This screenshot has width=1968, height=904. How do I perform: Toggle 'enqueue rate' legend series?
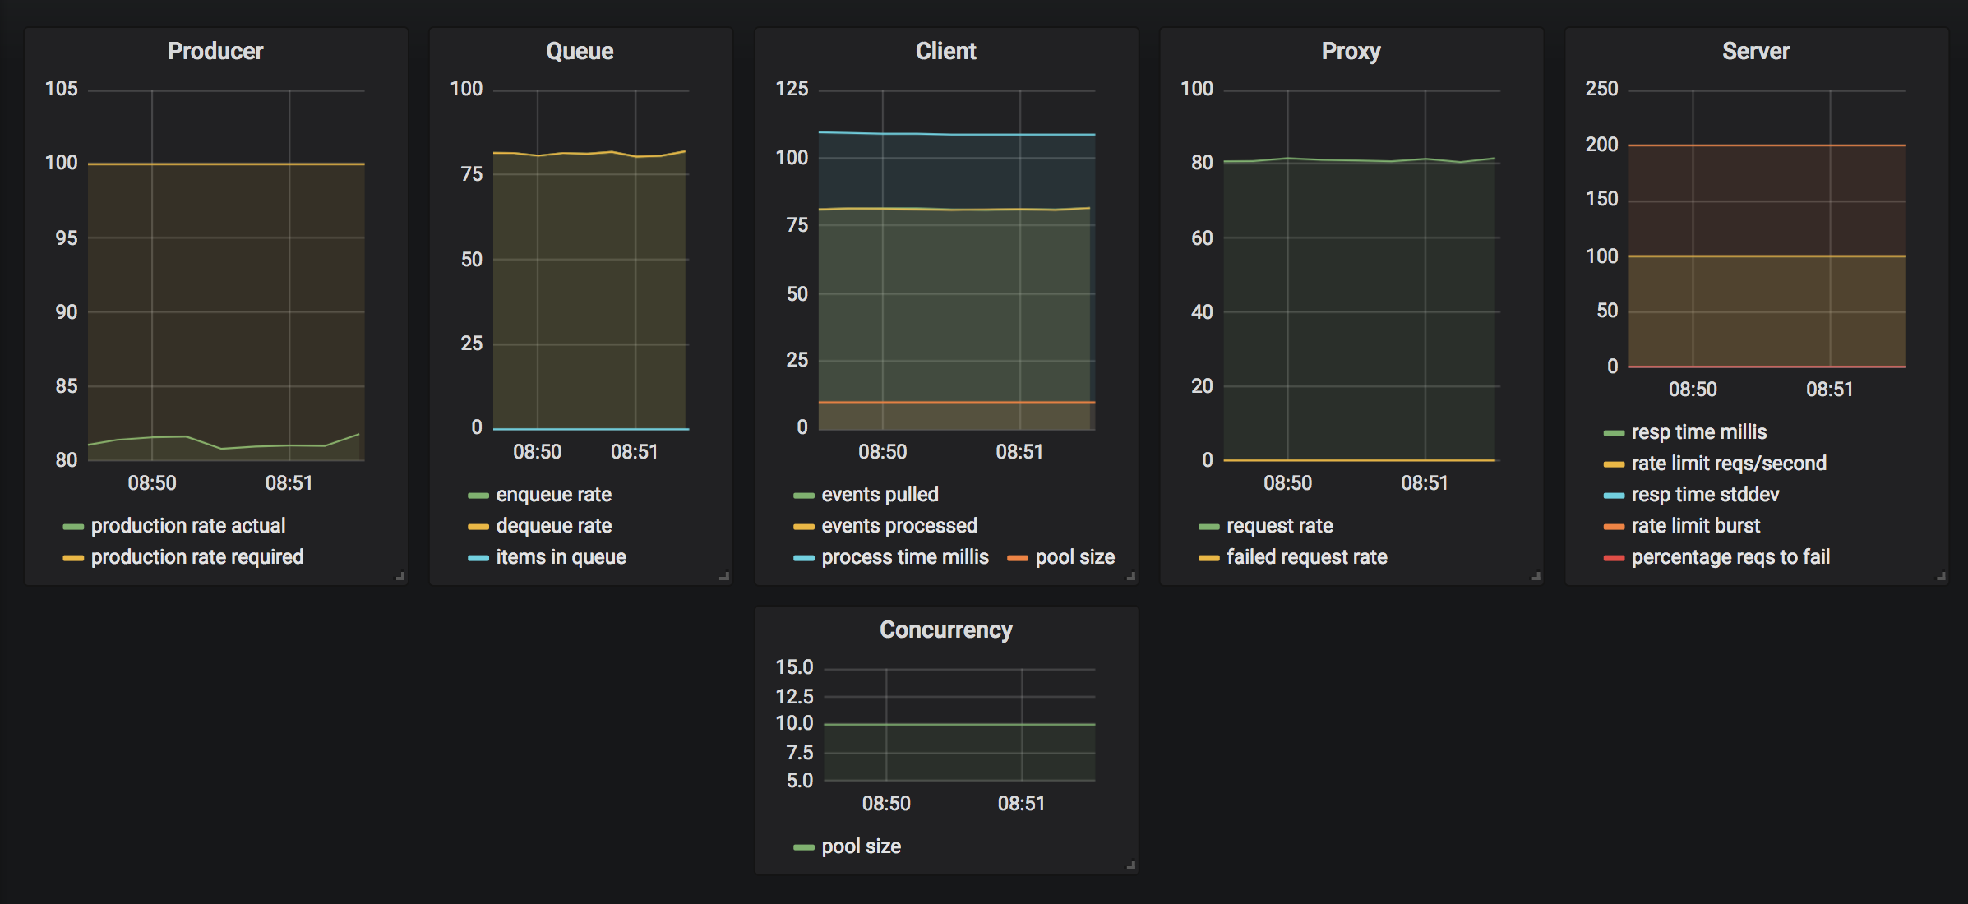554,495
